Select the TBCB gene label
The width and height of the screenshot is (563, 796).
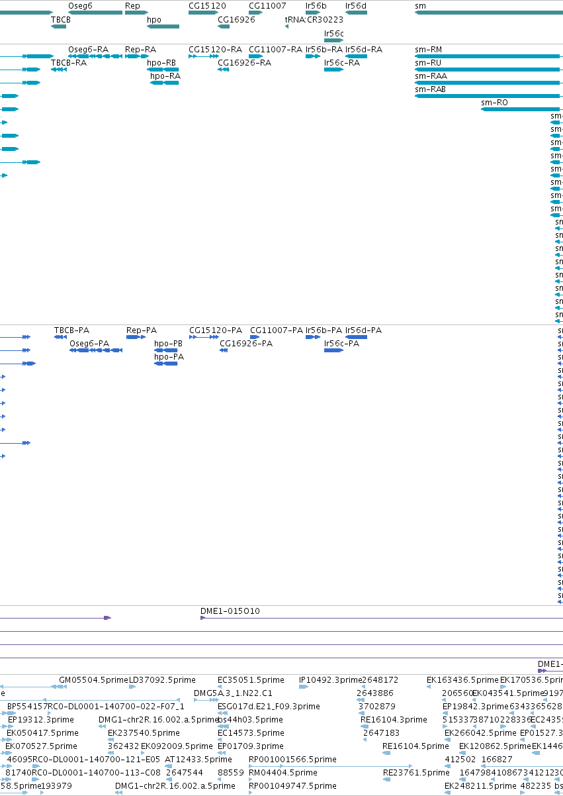61,20
